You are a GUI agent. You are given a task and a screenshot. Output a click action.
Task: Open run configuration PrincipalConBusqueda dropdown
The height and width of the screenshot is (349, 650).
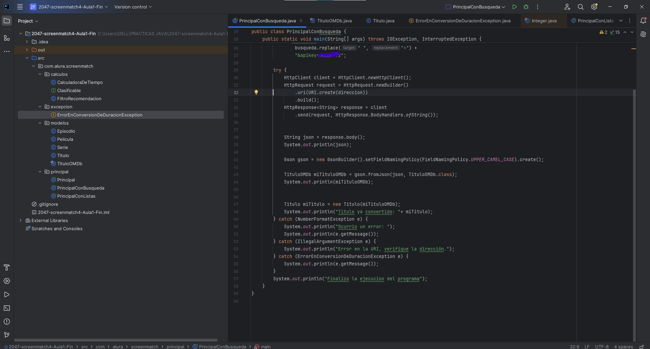pyautogui.click(x=475, y=7)
